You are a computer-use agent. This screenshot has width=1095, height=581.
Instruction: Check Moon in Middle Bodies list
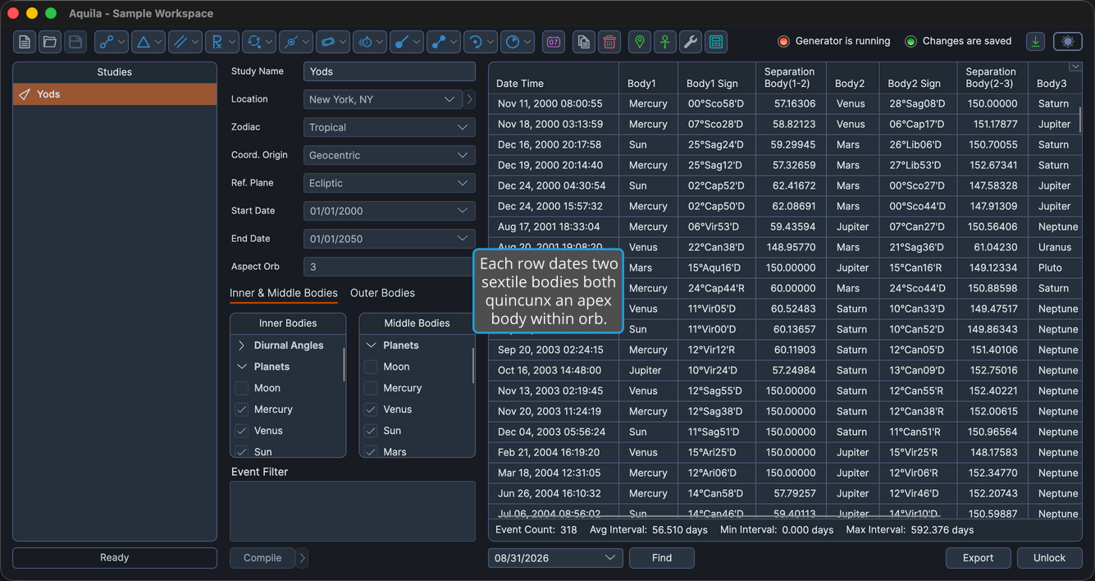371,367
